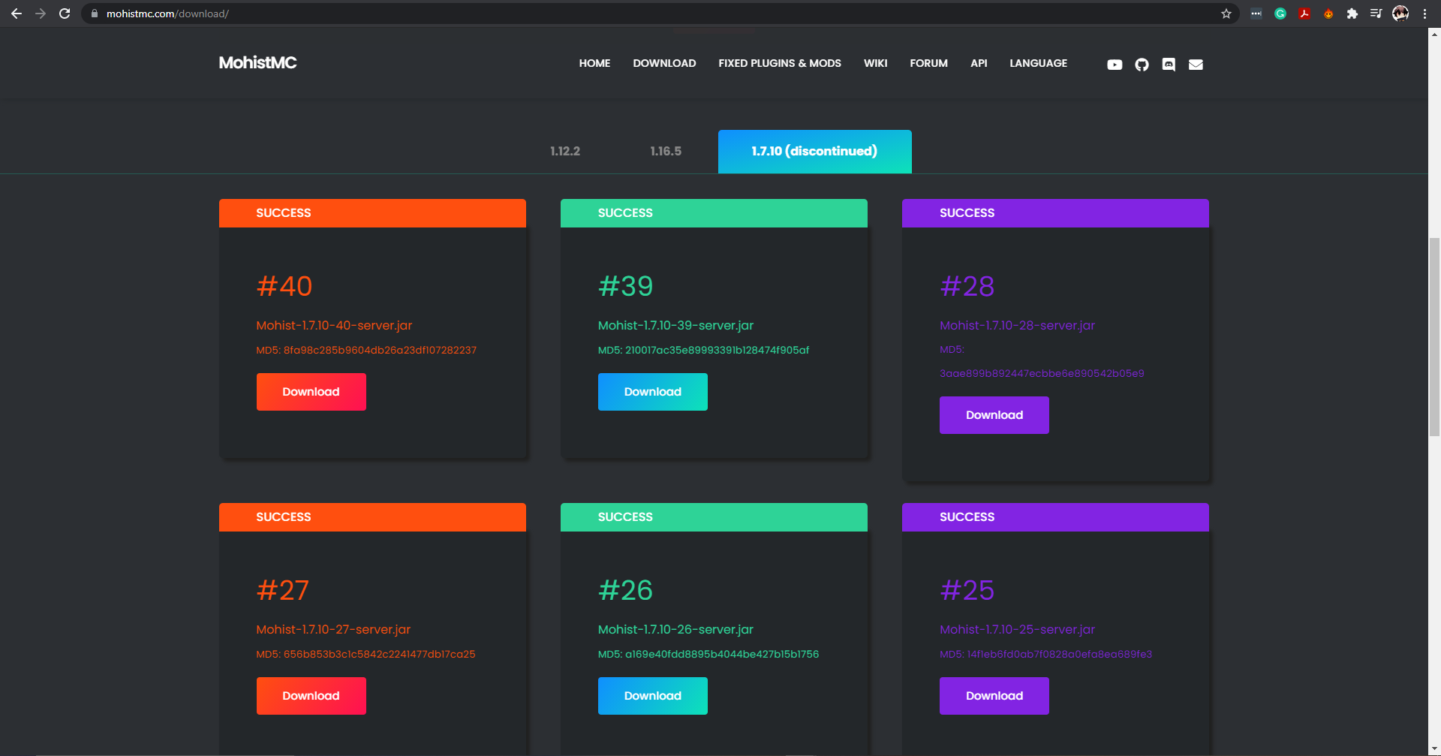Open the dark dotted extension icon beside the star
This screenshot has width=1441, height=756.
coord(1256,14)
